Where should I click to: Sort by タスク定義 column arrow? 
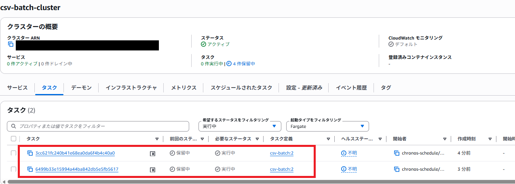(328, 139)
